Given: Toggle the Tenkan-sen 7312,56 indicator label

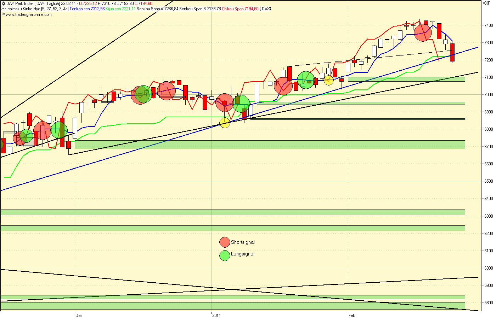Looking at the screenshot, I should pyautogui.click(x=87, y=10).
